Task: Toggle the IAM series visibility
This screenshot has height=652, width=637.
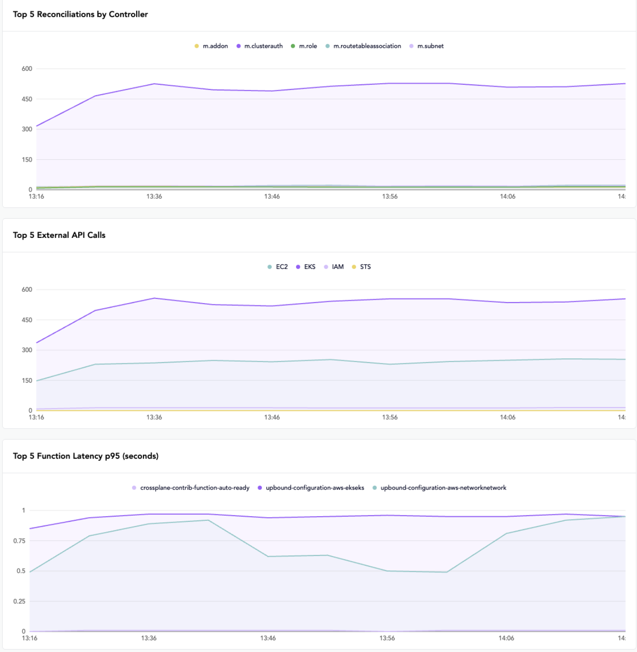Action: tap(327, 267)
